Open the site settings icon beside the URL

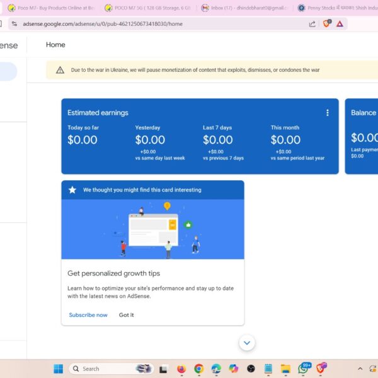click(14, 24)
